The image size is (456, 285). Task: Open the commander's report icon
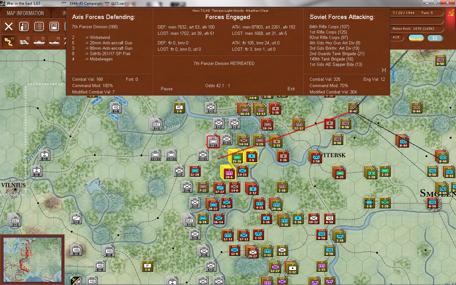click(x=24, y=26)
